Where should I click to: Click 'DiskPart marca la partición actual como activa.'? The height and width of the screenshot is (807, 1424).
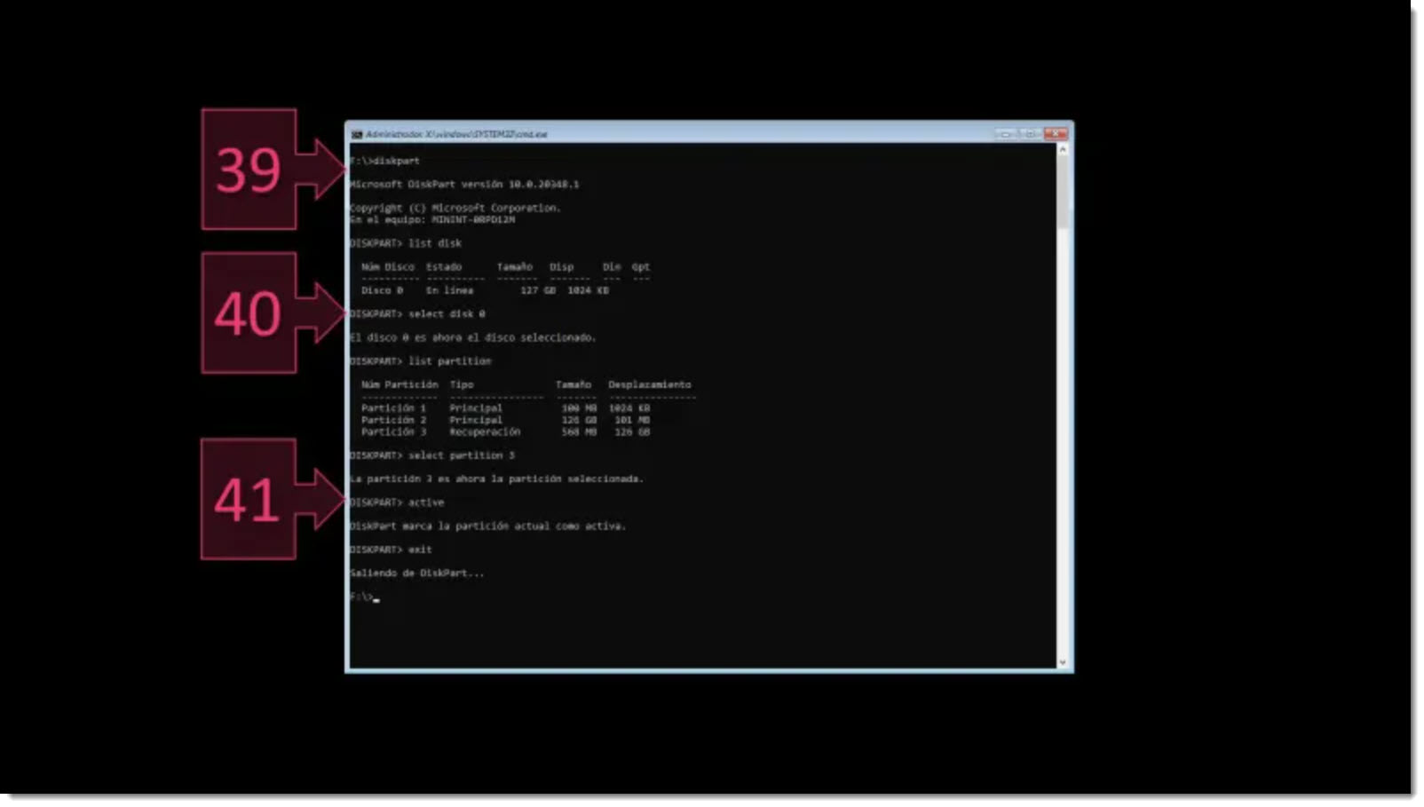click(x=488, y=526)
